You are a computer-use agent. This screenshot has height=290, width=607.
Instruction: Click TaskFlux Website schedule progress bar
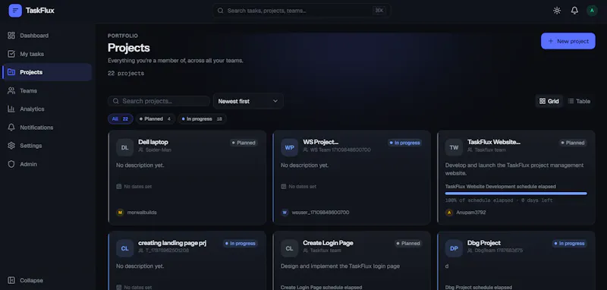tap(516, 193)
